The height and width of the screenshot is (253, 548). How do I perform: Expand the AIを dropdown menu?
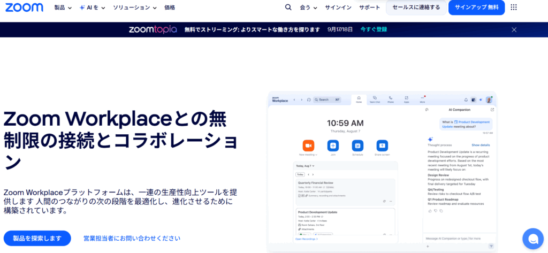(x=92, y=7)
